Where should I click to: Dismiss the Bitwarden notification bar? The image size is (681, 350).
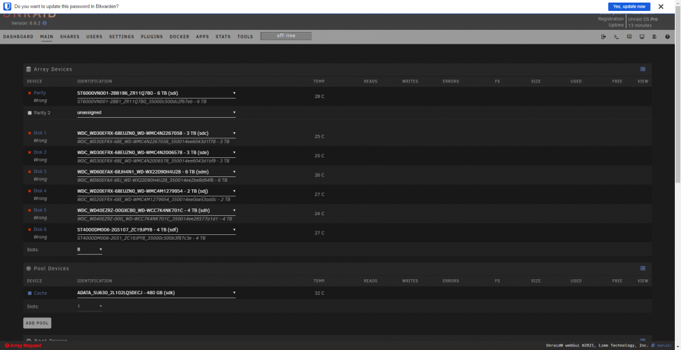pos(661,7)
